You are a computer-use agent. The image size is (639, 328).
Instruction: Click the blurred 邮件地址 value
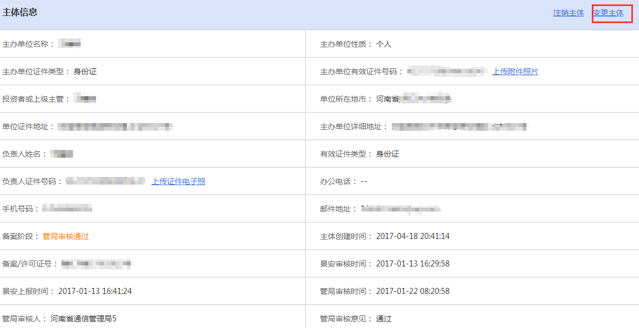[401, 209]
